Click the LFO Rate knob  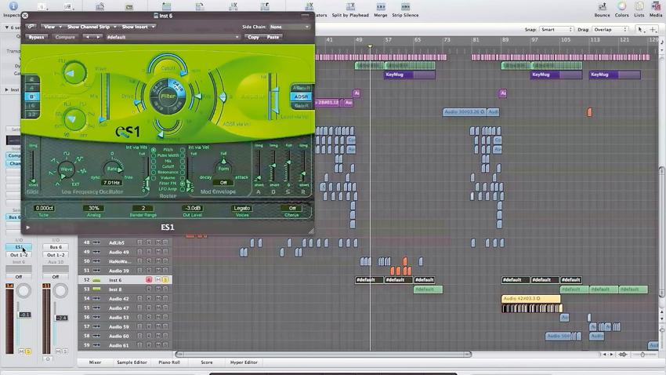pyautogui.click(x=112, y=169)
